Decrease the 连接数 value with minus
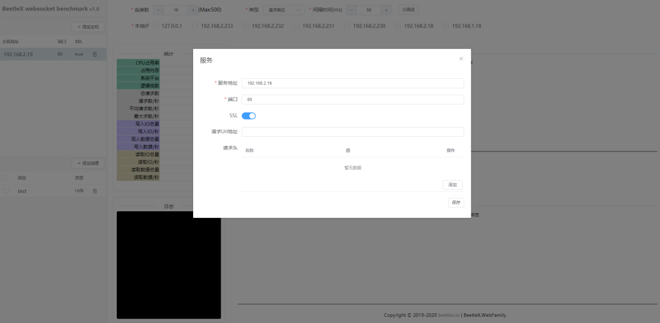660x323 pixels. (x=158, y=10)
